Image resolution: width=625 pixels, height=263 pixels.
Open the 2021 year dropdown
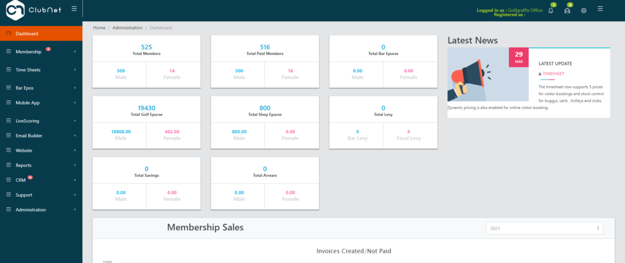click(x=544, y=228)
